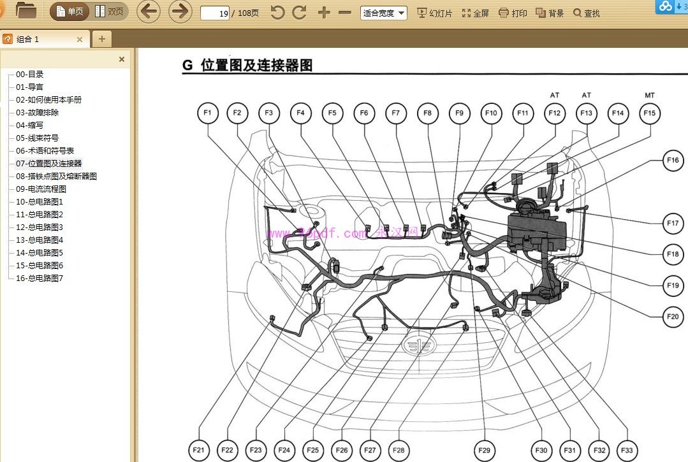Go to previous page arrow

149,11
